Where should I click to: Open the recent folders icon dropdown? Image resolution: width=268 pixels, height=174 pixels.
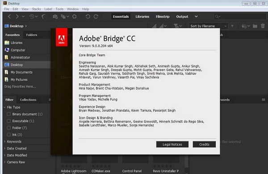tap(246, 26)
